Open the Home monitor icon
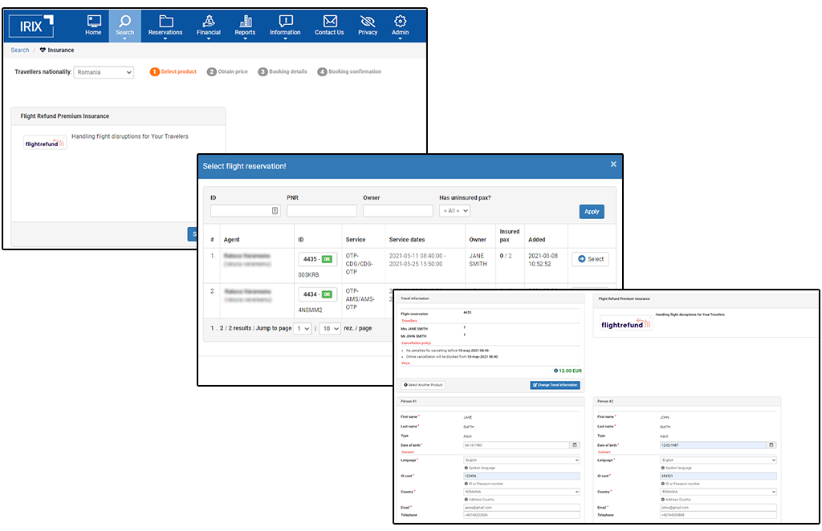 pyautogui.click(x=94, y=21)
